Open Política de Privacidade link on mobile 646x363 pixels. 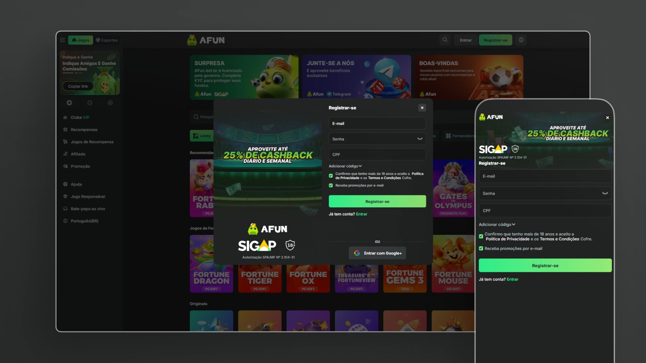[508, 239]
